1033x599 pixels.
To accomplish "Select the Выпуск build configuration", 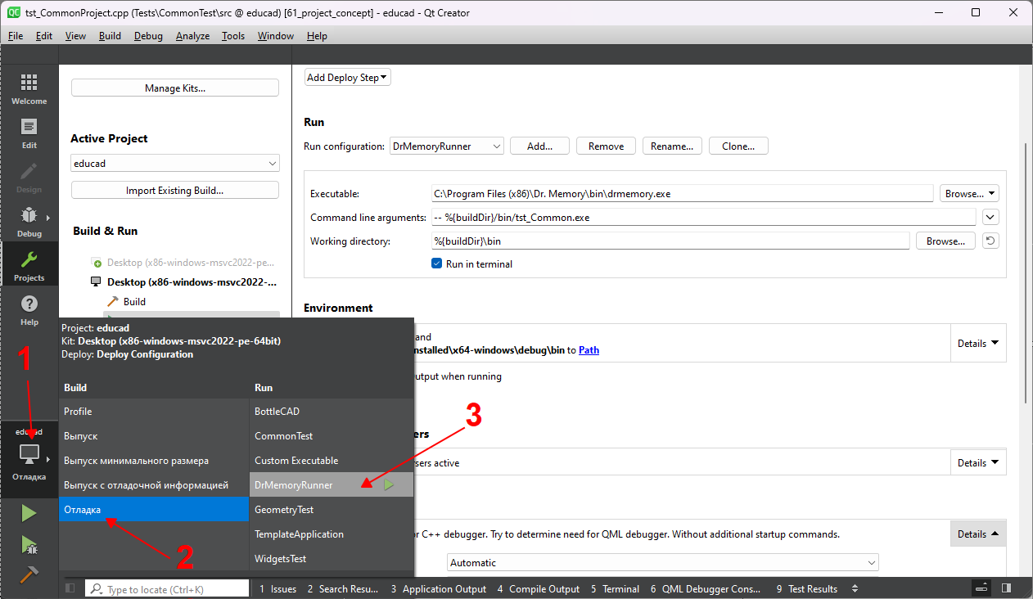I will (154, 436).
